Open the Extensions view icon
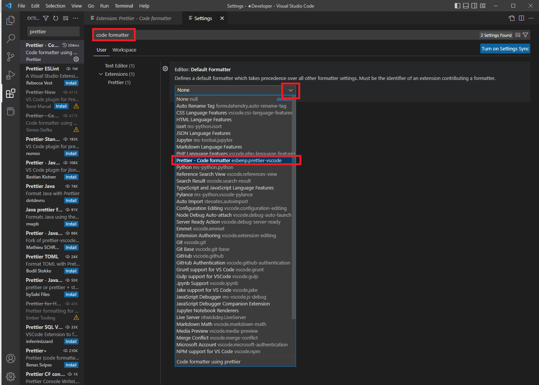 pyautogui.click(x=11, y=93)
